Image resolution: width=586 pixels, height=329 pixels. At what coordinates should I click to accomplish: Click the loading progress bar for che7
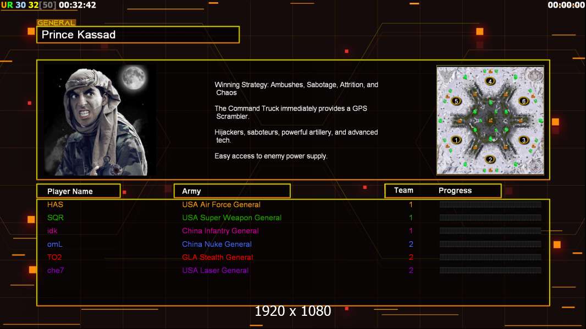(490, 270)
